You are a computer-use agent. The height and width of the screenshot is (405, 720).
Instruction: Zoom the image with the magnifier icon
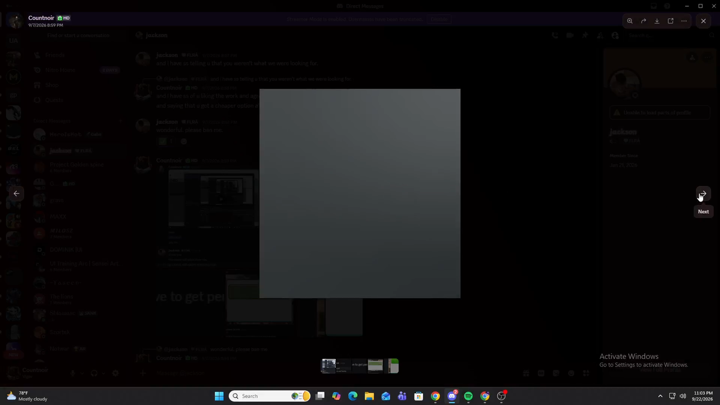coord(630,21)
